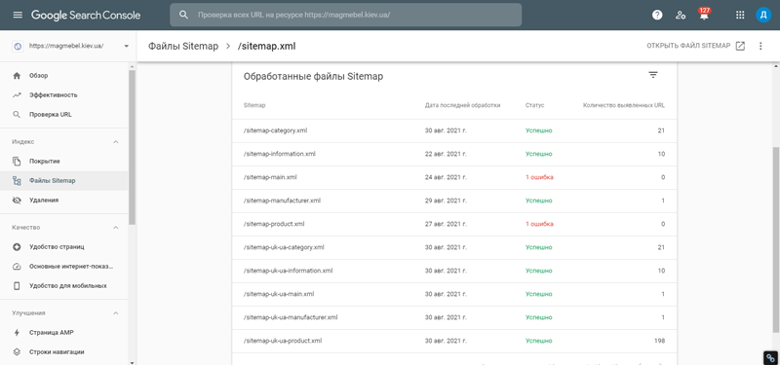
Task: Click /sitemap-manufacturer.xml text
Action: click(x=282, y=201)
